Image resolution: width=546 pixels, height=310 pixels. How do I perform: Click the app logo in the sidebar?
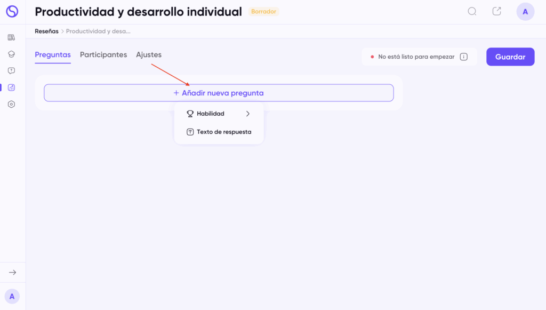(x=12, y=11)
